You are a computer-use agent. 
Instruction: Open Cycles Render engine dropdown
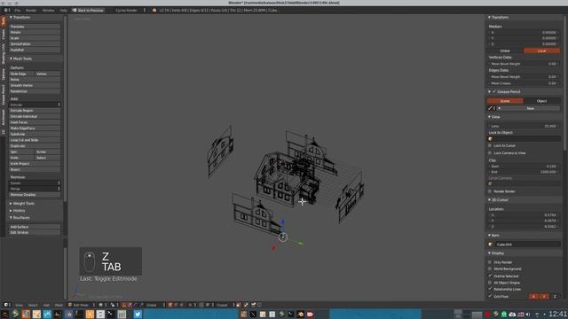coord(130,10)
